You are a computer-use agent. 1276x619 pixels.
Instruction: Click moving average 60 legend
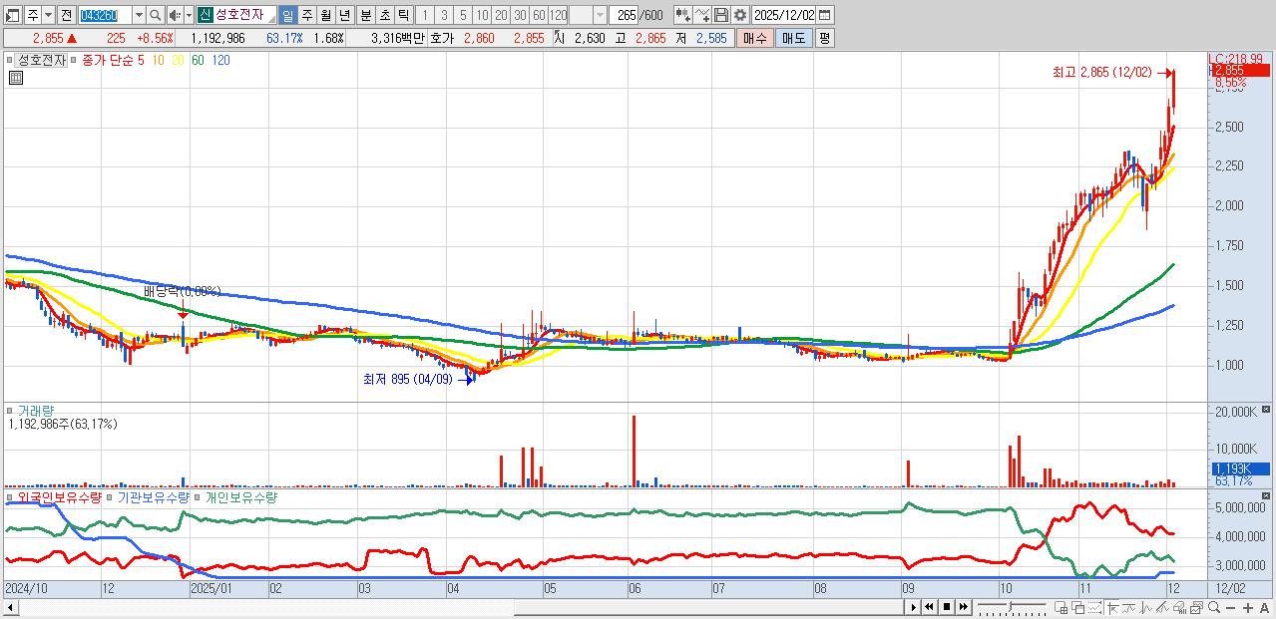198,60
